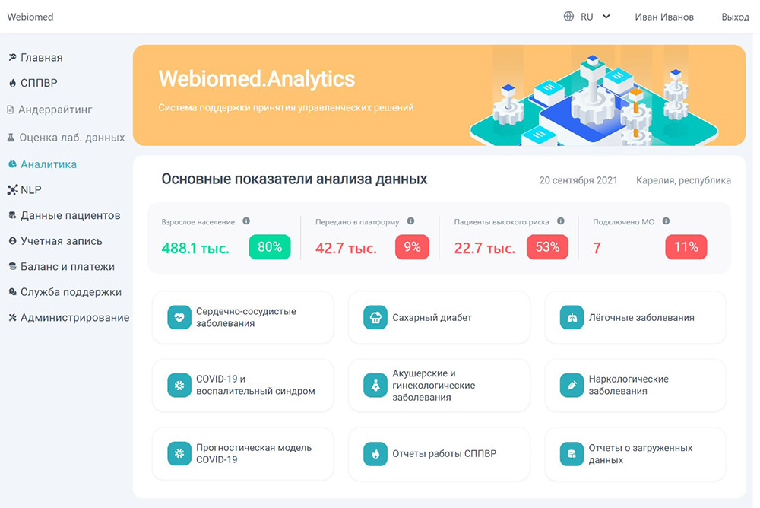Click virus icon for COVID-19 и воспалительный синдром
The width and height of the screenshot is (760, 508).
click(179, 386)
